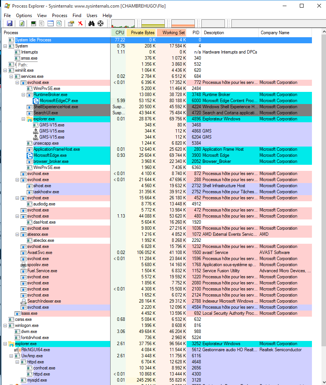Collapse the atiesrxx.exe tree node
Image resolution: width=326 pixels, height=385 pixels.
click(17, 235)
